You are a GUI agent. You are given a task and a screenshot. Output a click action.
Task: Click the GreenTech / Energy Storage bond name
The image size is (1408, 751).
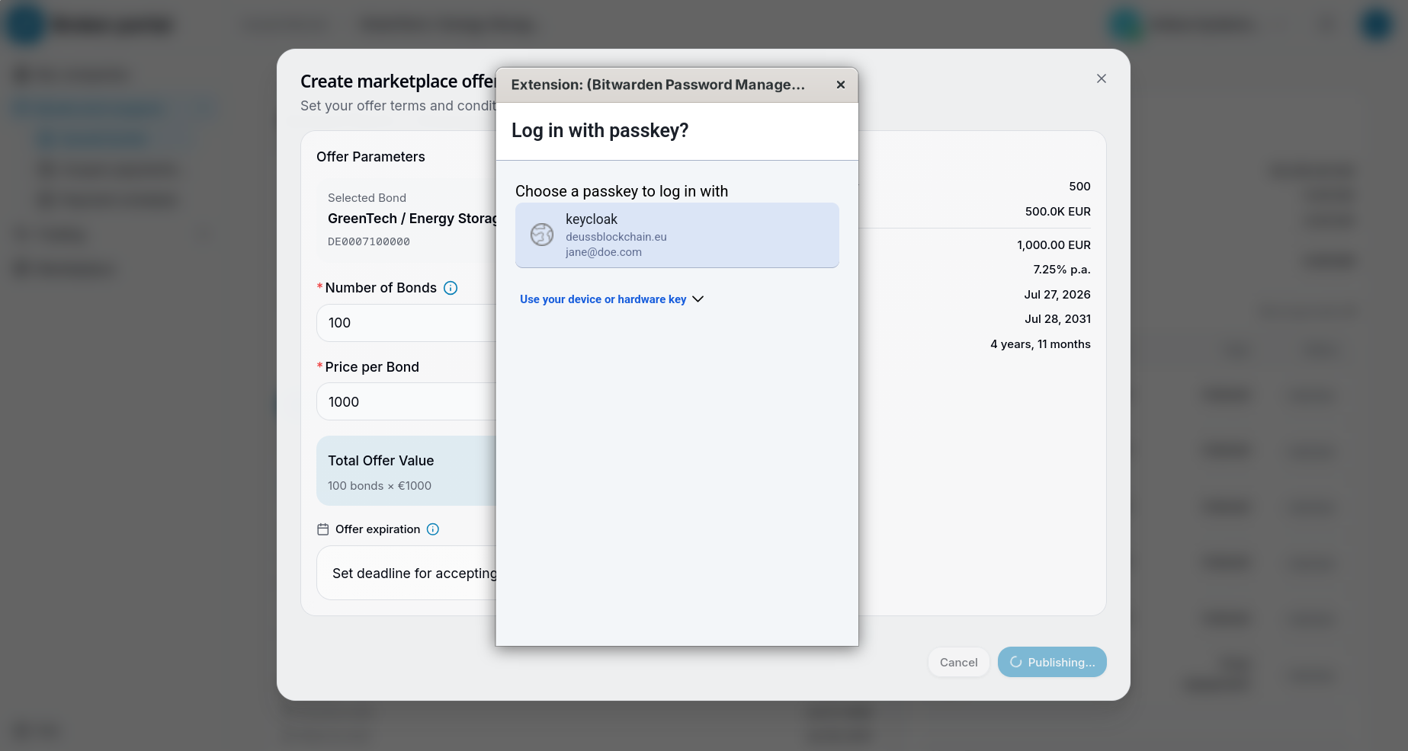point(412,219)
